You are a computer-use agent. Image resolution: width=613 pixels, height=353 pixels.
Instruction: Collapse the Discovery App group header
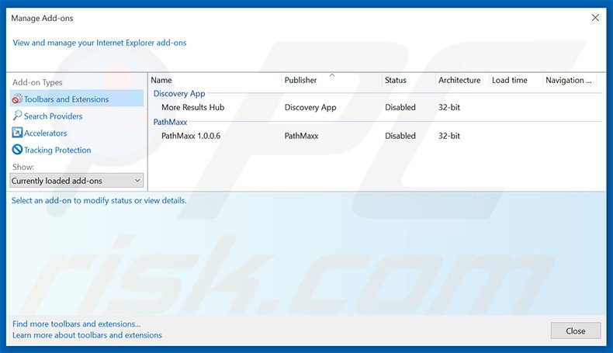(x=179, y=94)
